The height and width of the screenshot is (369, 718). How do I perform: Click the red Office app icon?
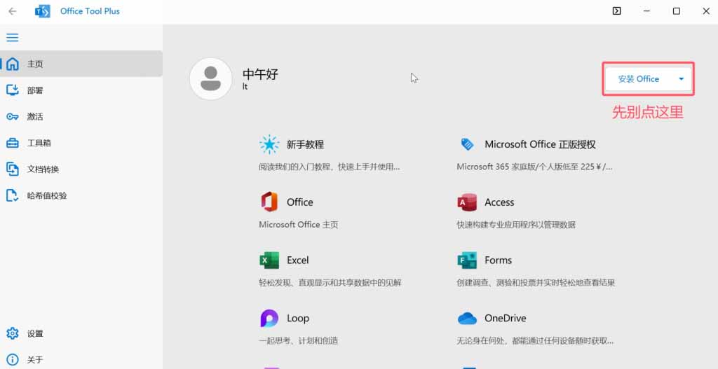(x=269, y=202)
